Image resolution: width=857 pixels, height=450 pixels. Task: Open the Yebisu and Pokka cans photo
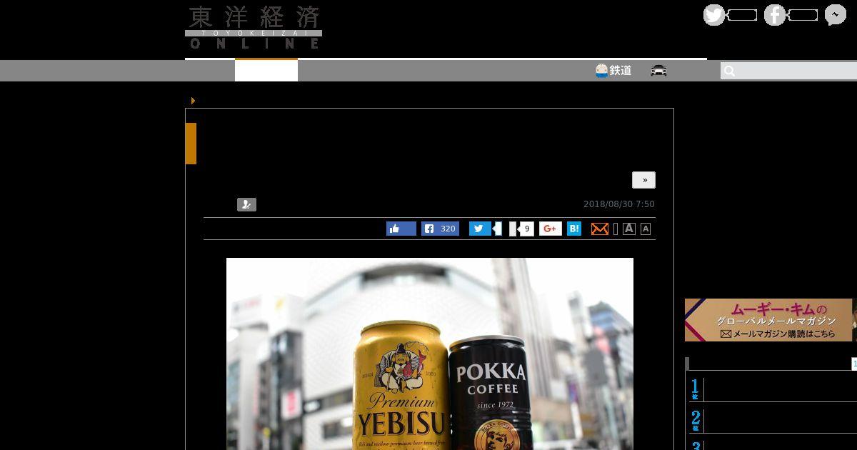(x=430, y=354)
